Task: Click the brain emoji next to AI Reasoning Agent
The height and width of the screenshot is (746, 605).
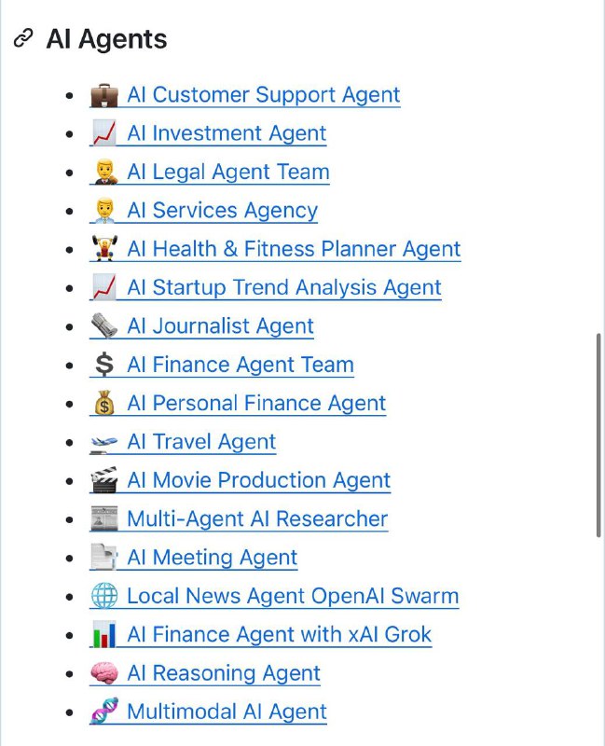Action: coord(104,673)
